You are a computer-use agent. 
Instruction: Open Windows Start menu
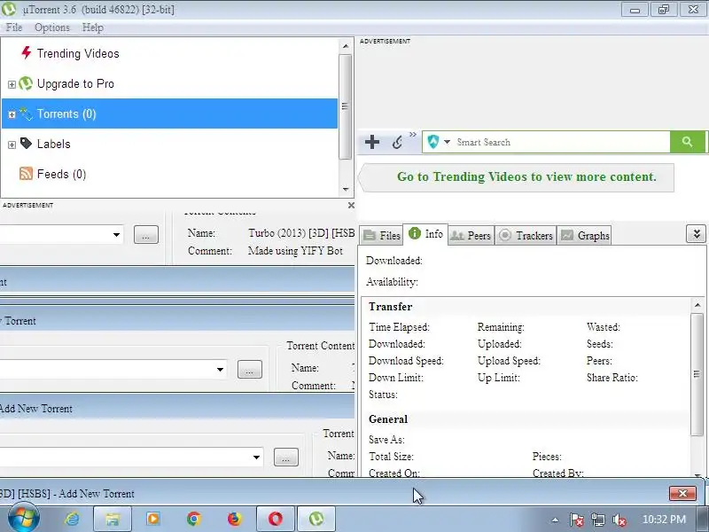click(x=24, y=519)
